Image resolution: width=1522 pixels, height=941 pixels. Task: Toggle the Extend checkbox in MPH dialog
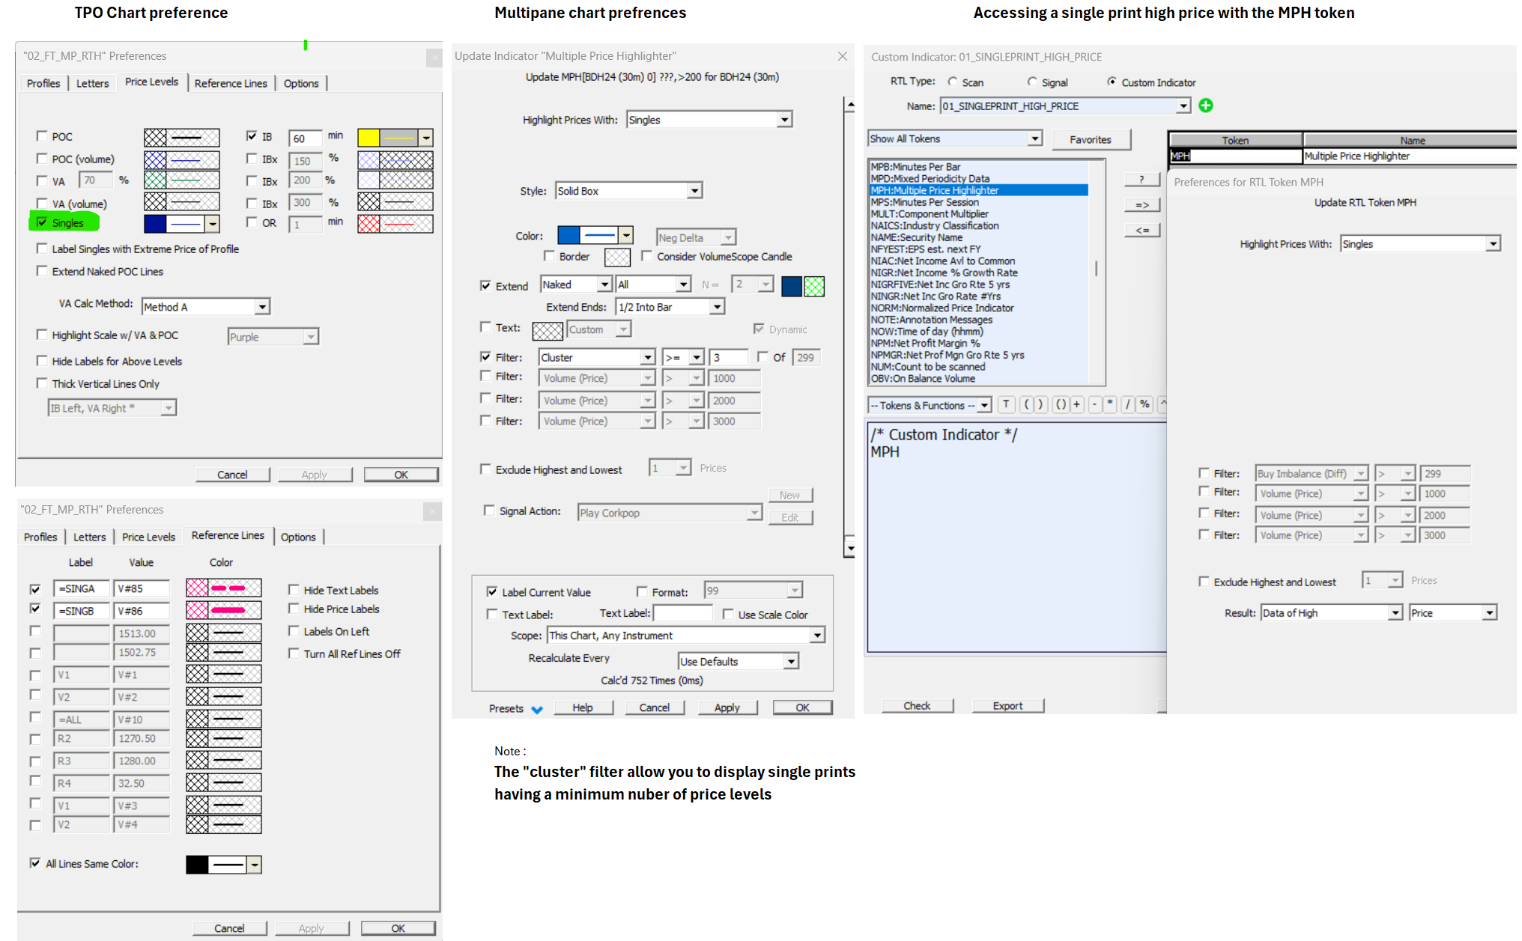click(485, 285)
